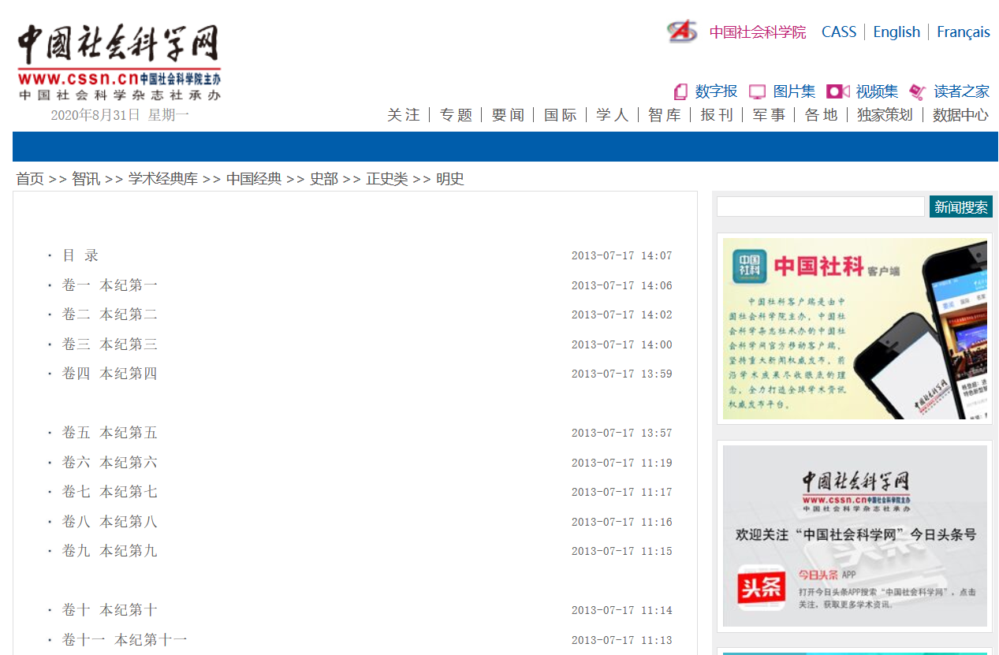Open 卷十 本纪第十 chapter link
999x655 pixels.
pyautogui.click(x=110, y=610)
